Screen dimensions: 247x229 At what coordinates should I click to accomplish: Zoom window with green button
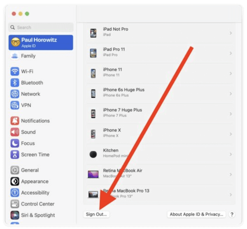click(27, 14)
